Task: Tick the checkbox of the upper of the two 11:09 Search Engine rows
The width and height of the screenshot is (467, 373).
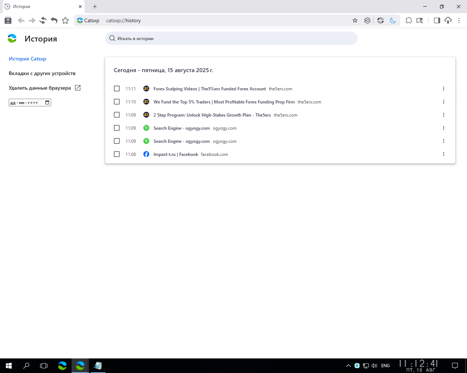Action: [117, 128]
